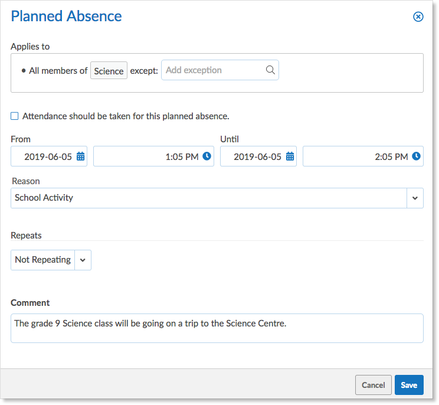The height and width of the screenshot is (405, 439).
Task: Focus the Add exception search field
Action: point(219,70)
